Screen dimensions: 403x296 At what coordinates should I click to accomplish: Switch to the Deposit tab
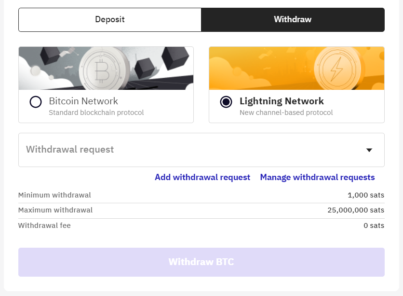[x=110, y=20]
